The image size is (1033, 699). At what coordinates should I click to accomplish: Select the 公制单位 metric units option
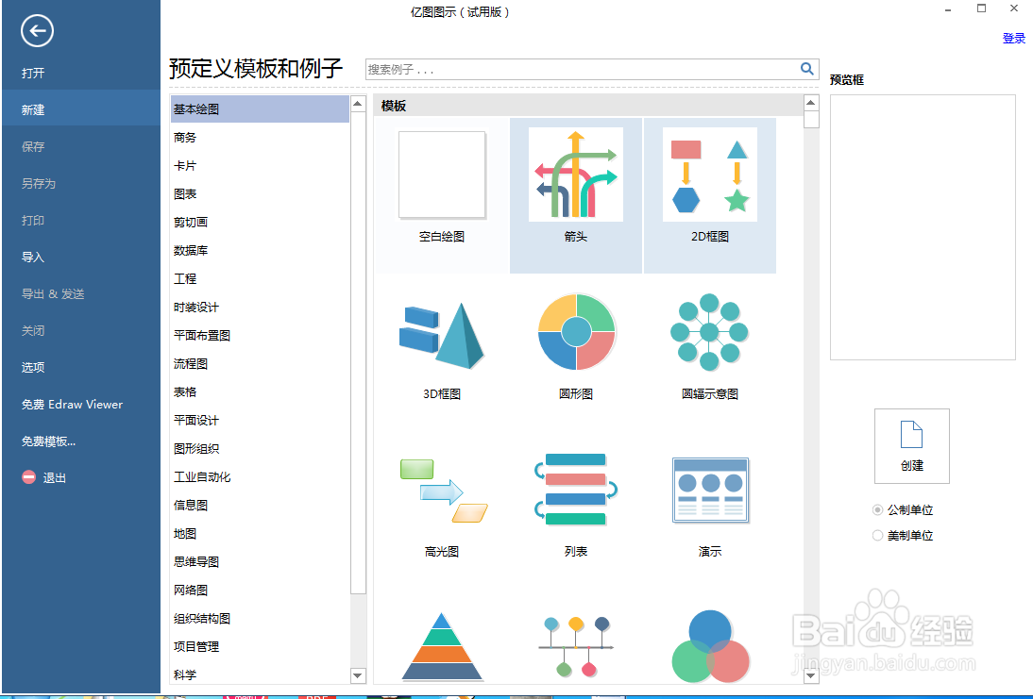click(x=903, y=509)
